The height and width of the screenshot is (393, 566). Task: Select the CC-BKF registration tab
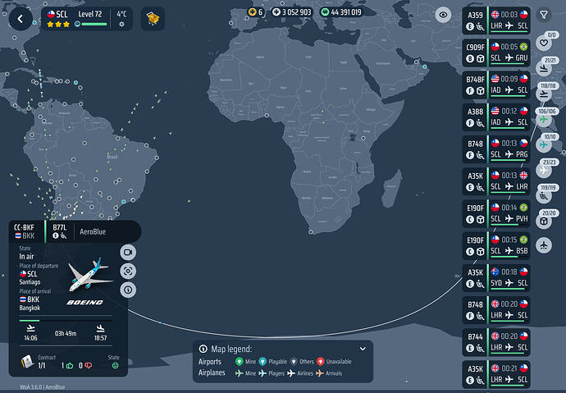(x=25, y=231)
